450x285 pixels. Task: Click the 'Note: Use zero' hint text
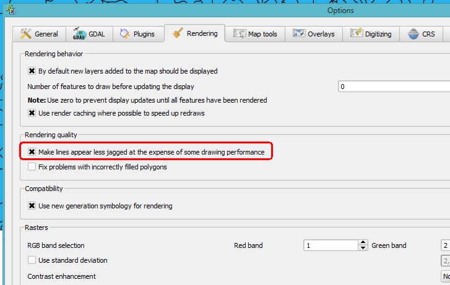click(147, 100)
